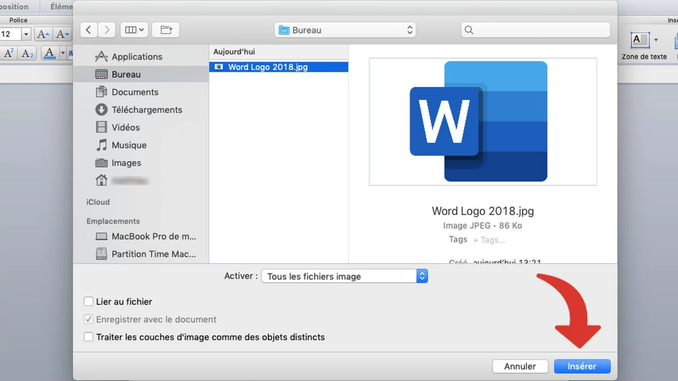Decrease font size in Word ribbon
The image size is (678, 381).
click(x=62, y=34)
